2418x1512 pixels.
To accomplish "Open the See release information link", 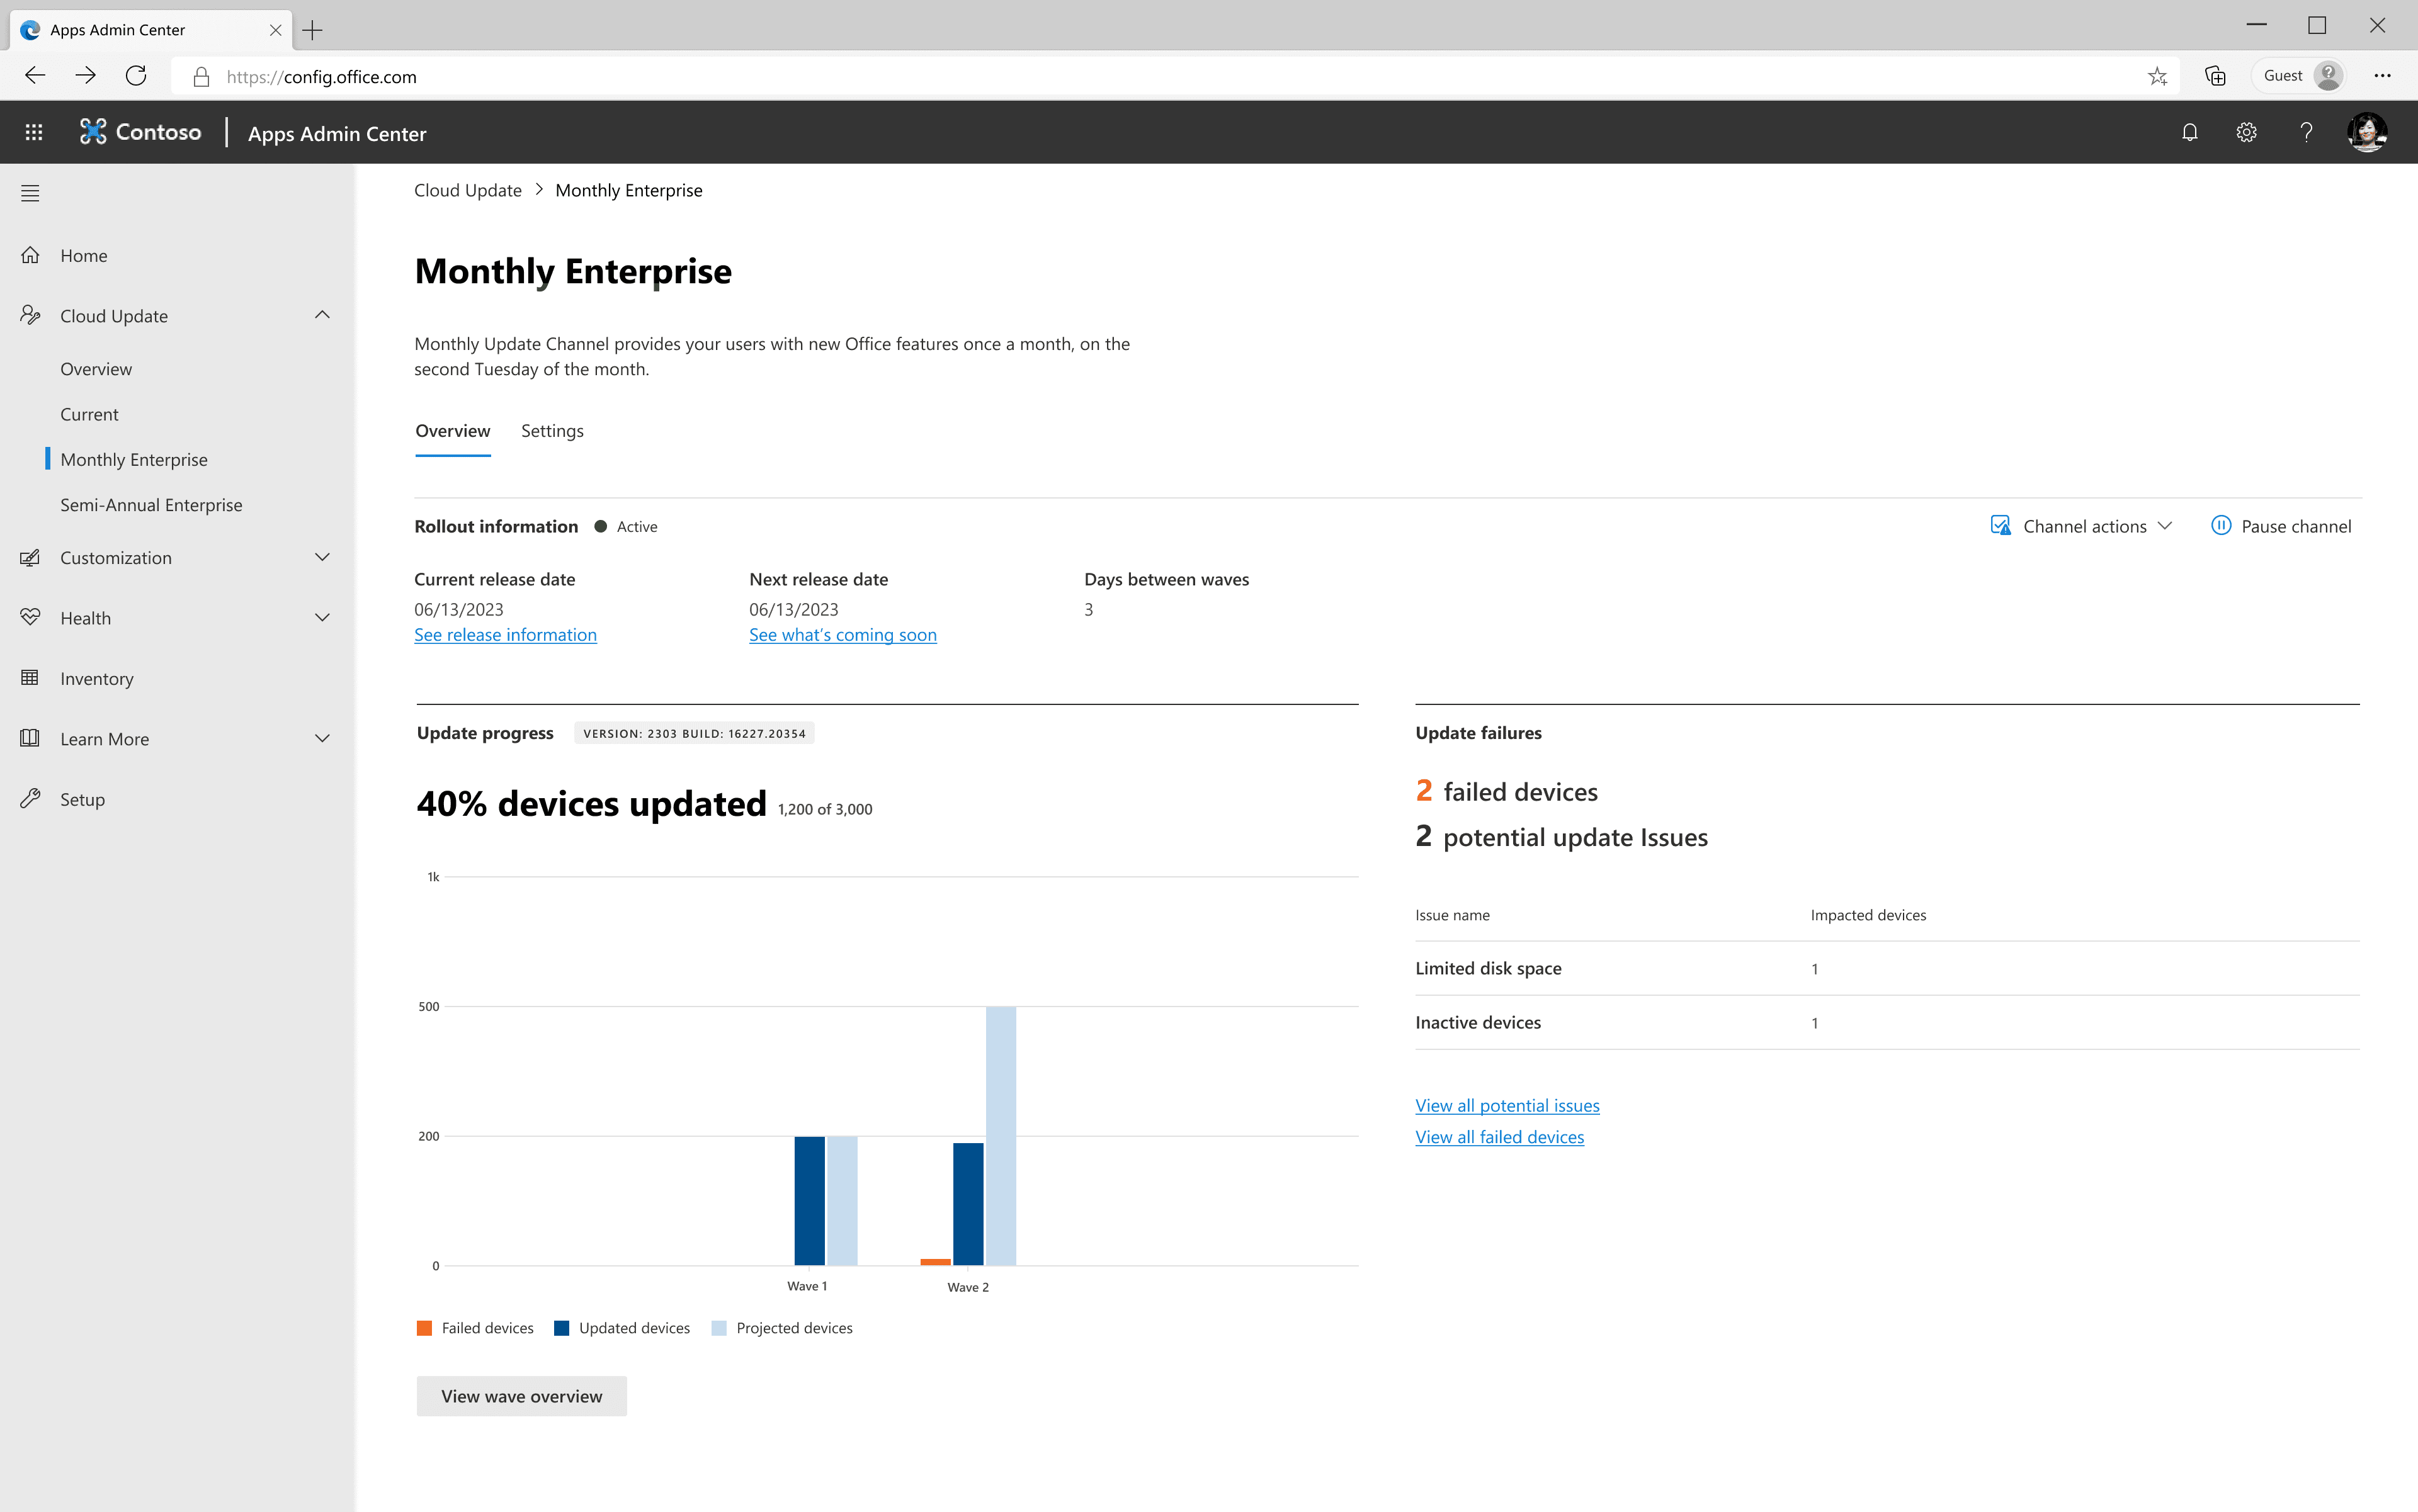I will pyautogui.click(x=505, y=635).
